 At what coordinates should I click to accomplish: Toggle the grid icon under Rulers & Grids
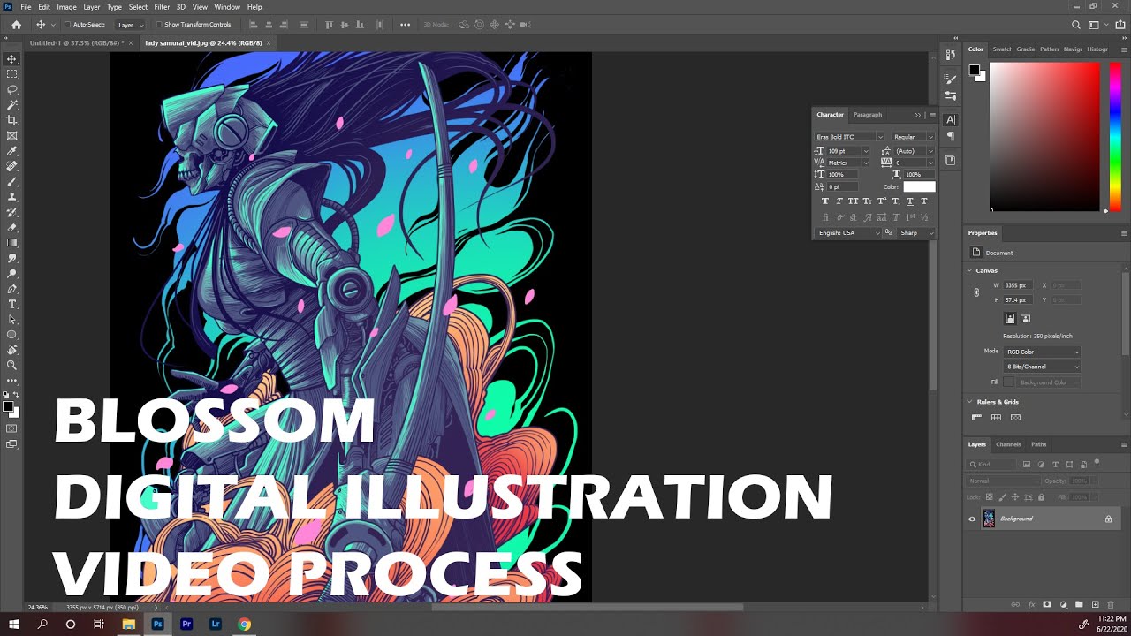tap(996, 418)
